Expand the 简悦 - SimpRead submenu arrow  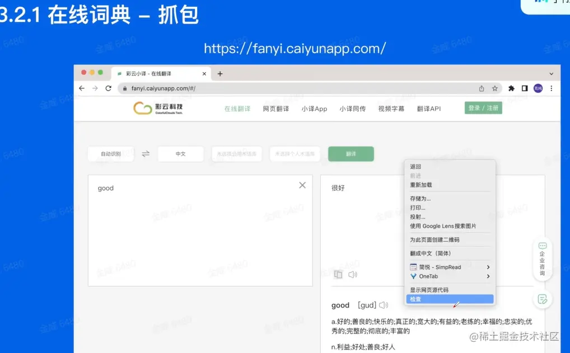point(488,267)
